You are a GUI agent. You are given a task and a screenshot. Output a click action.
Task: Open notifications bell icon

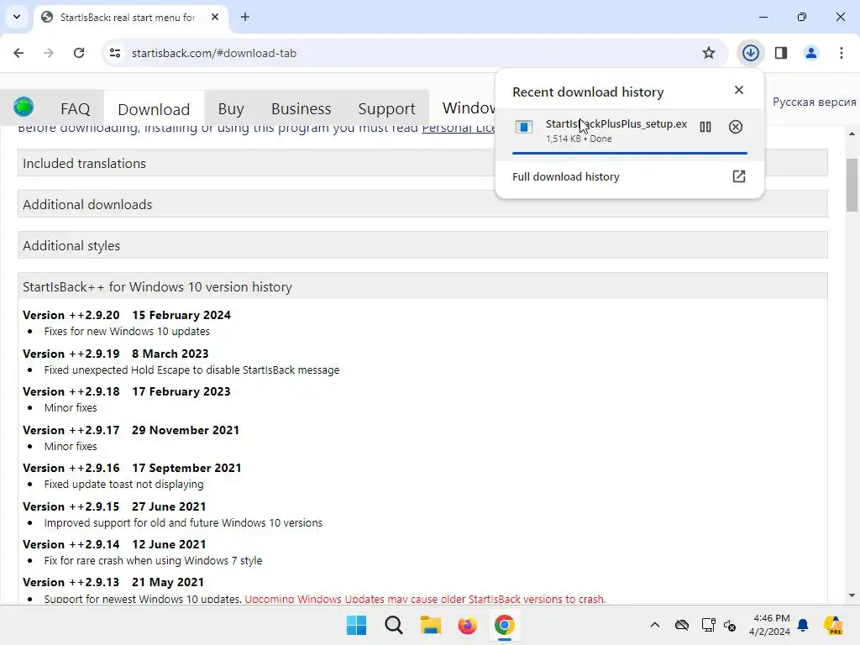(x=803, y=625)
